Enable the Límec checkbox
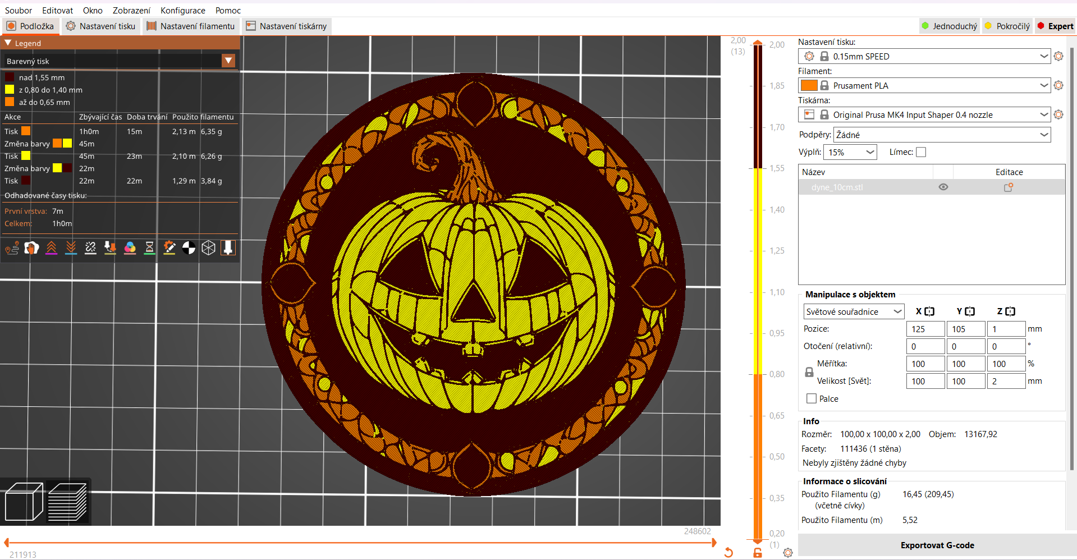Viewport: 1077px width, 560px height. click(921, 152)
